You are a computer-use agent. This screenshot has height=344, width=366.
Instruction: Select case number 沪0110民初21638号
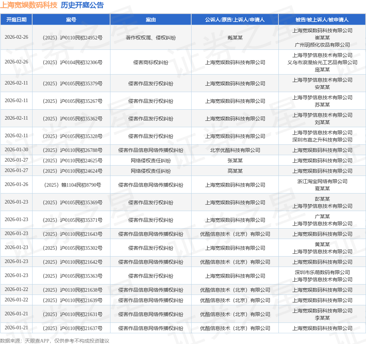[x=81, y=290]
